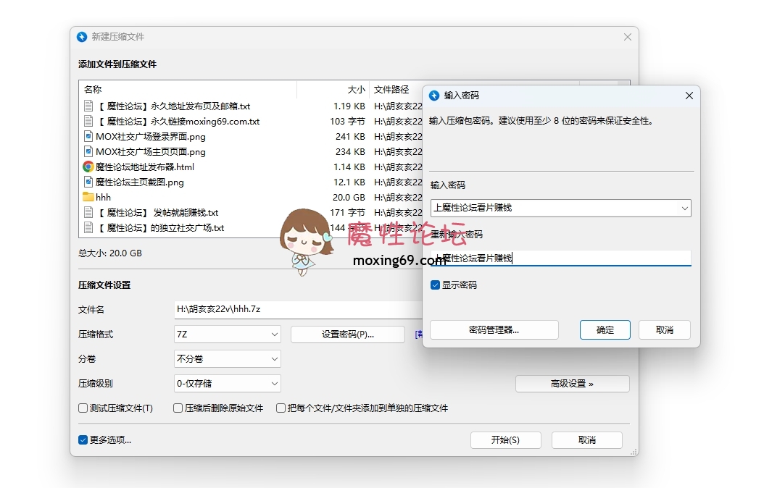764x488 pixels.
Task: Click the folder icon of hhh
Action: click(87, 197)
